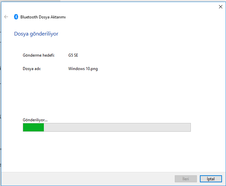The image size is (226, 186).
Task: Click empty title bar left of close button
Action: pyautogui.click(x=134, y=6)
